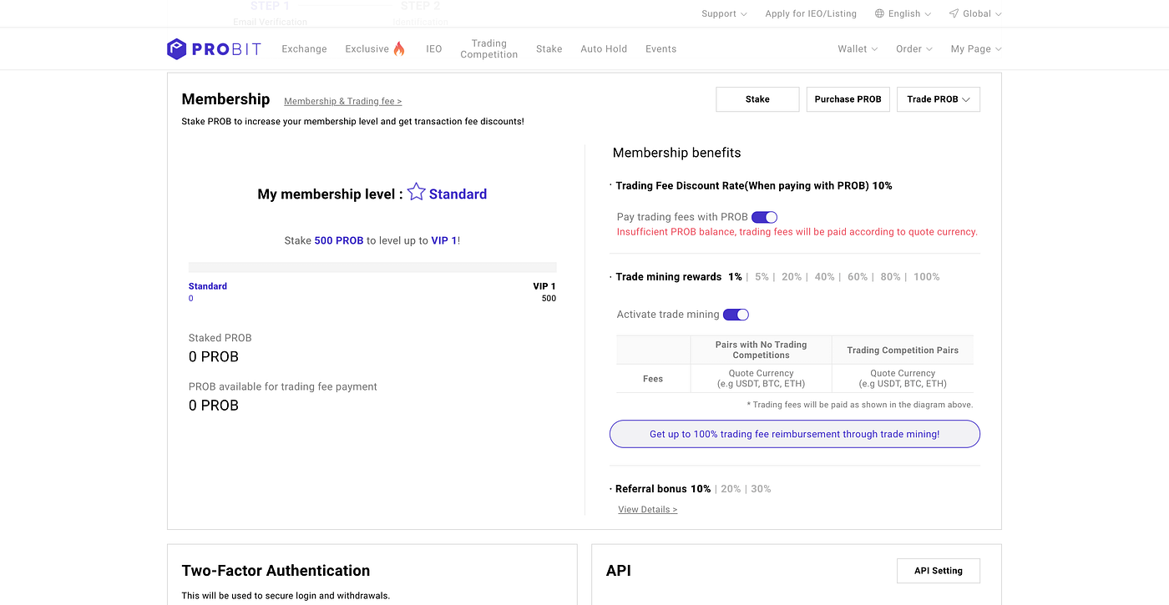This screenshot has width=1169, height=605.
Task: Click the Standard label under progress bar
Action: (208, 286)
